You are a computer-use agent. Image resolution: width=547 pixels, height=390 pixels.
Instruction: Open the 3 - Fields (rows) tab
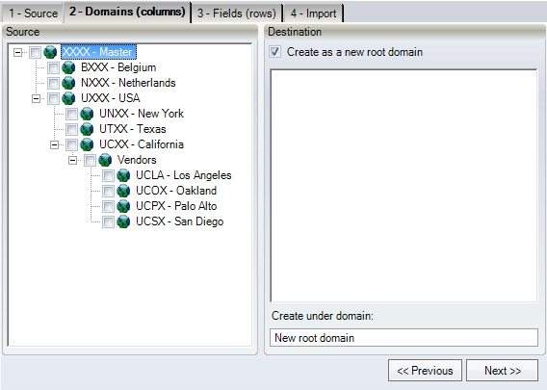click(x=237, y=13)
